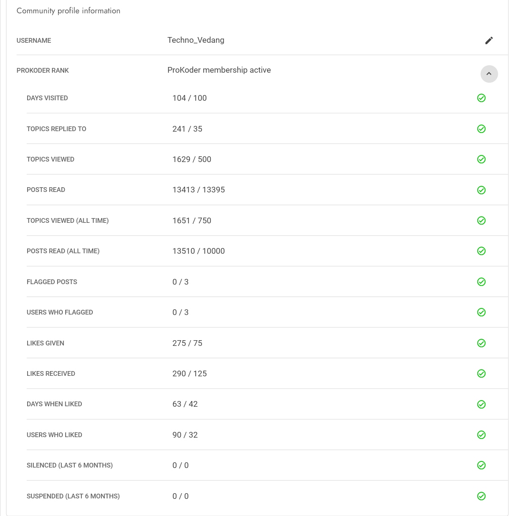Viewport: 514px width, 516px height.
Task: Click the PROKODER RANK label
Action: (42, 70)
